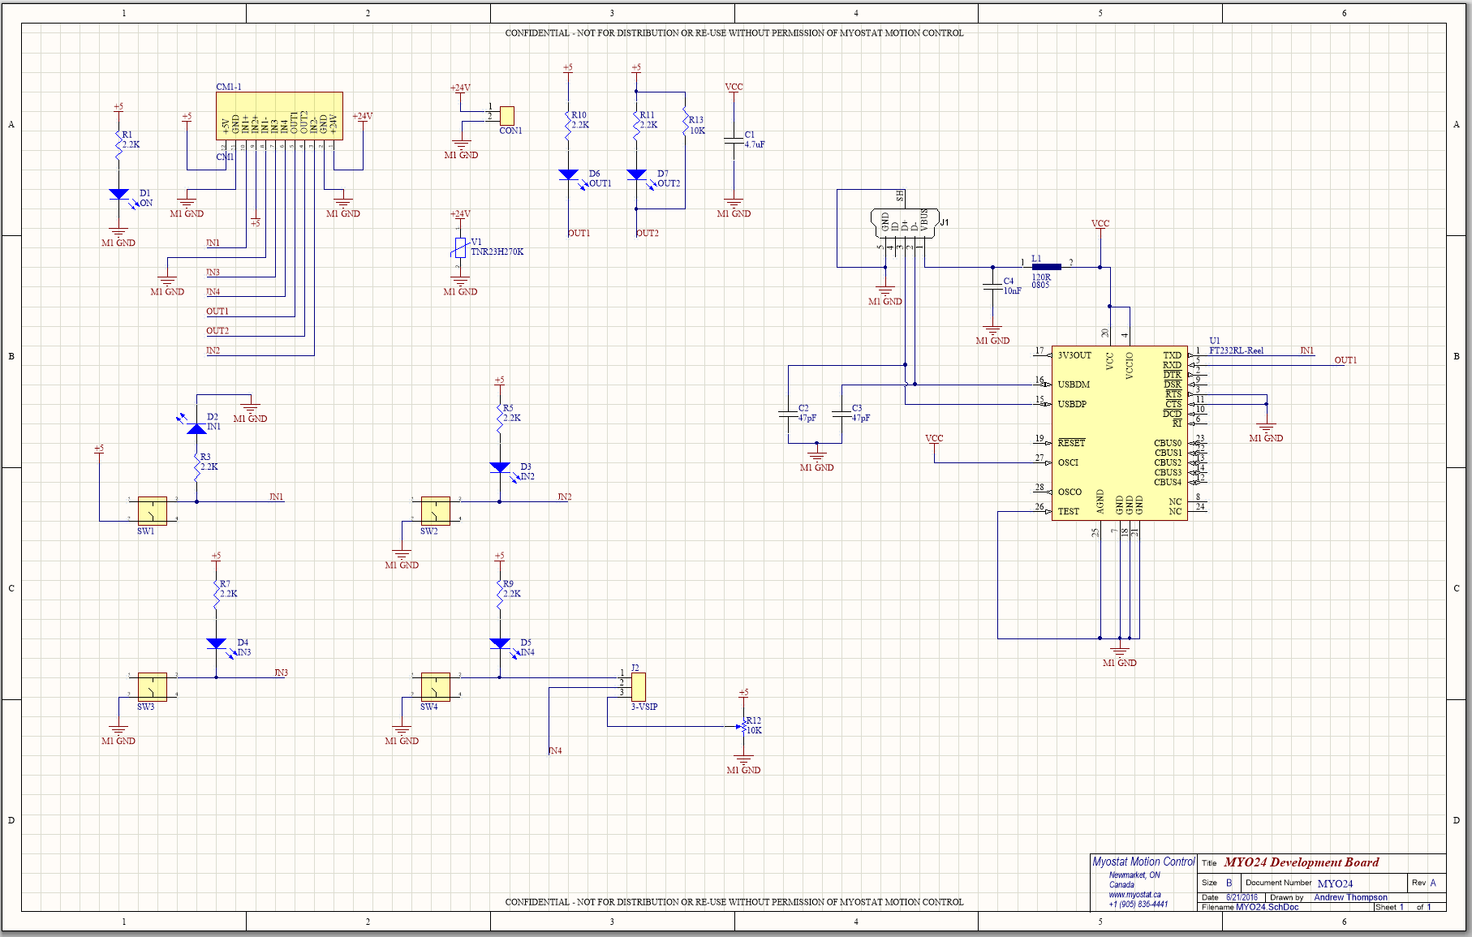
Task: Select the R12 10K potentiometer
Action: (x=743, y=727)
